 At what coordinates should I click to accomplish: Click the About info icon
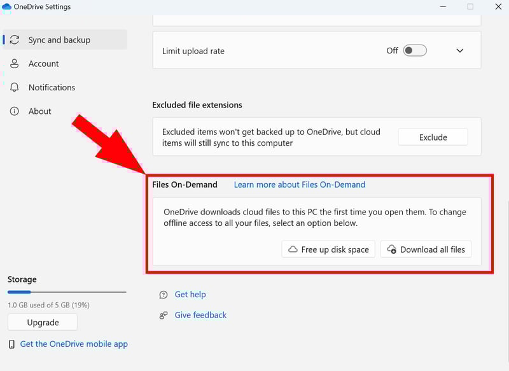point(15,111)
